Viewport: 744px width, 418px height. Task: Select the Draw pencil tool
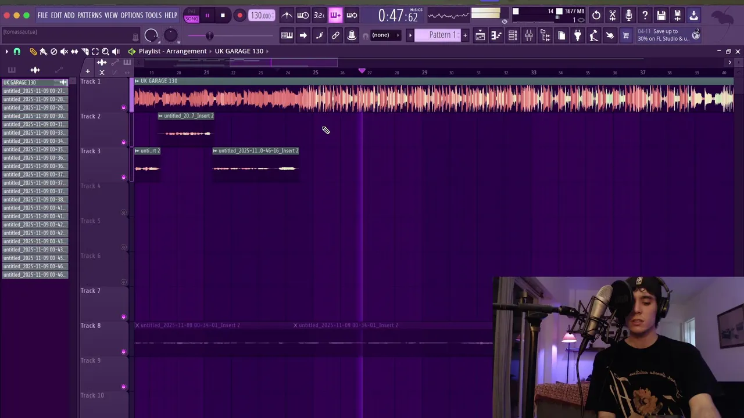point(33,52)
